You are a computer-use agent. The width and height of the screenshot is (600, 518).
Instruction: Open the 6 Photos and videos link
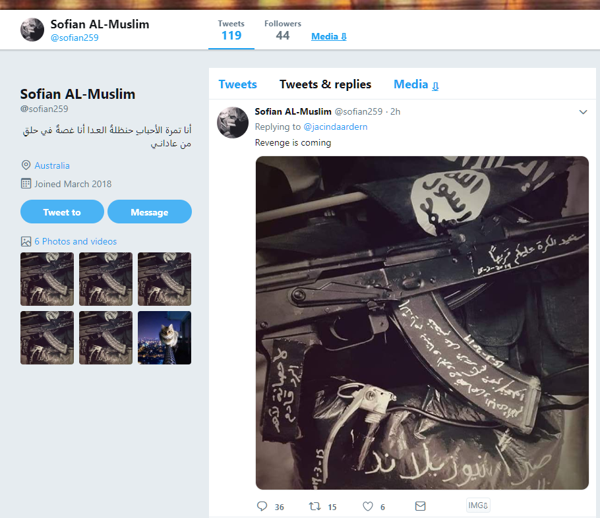coord(75,241)
